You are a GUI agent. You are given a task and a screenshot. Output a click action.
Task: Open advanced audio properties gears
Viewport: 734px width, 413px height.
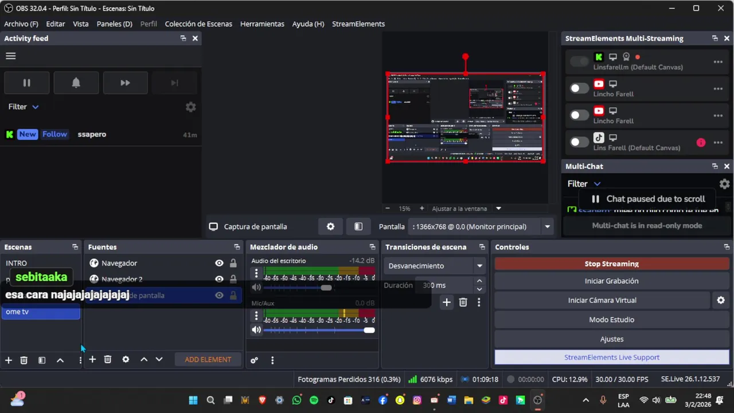pyautogui.click(x=254, y=360)
